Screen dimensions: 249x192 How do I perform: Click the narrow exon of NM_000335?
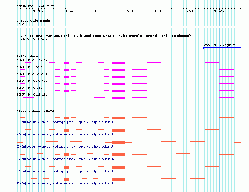(66, 91)
